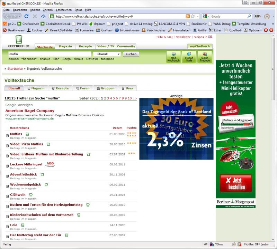
Task: Click the Meine Freunde icon
Action: [205, 57]
